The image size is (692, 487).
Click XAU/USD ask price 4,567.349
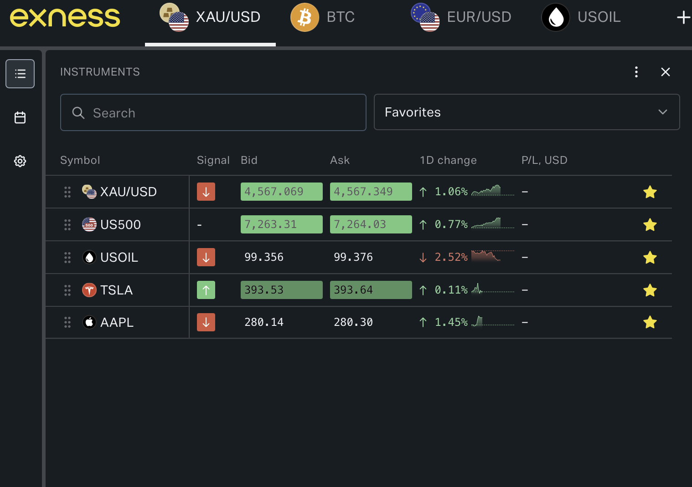371,192
